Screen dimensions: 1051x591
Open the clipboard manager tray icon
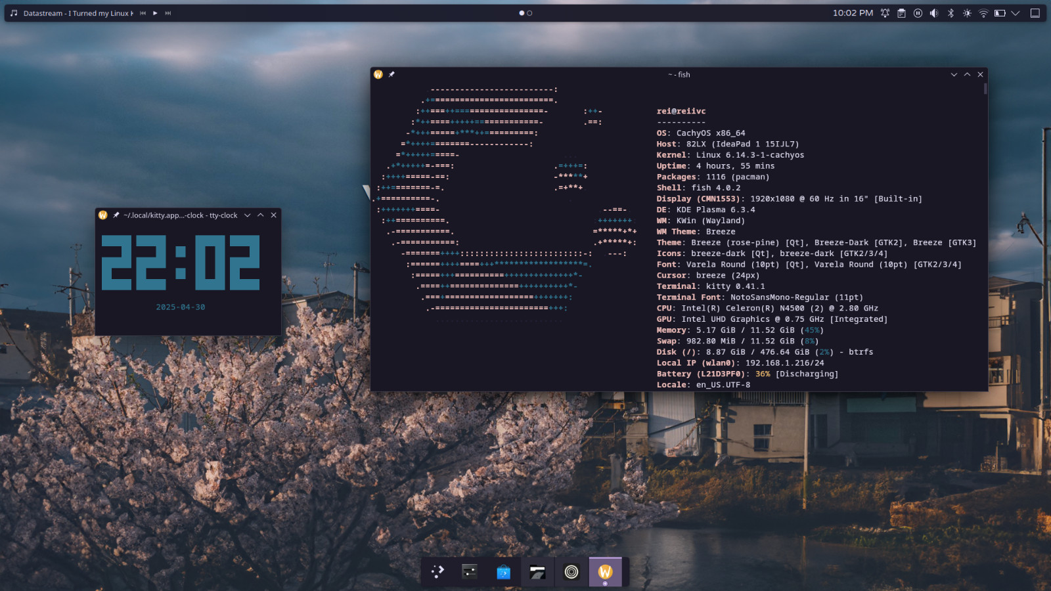click(901, 13)
